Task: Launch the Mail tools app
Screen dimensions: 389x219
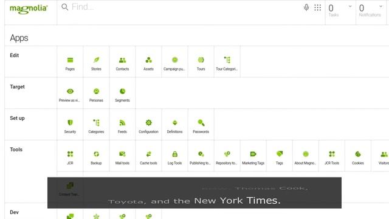Action: (122, 156)
